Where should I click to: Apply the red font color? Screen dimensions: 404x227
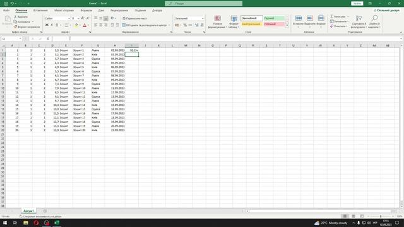(85, 25)
